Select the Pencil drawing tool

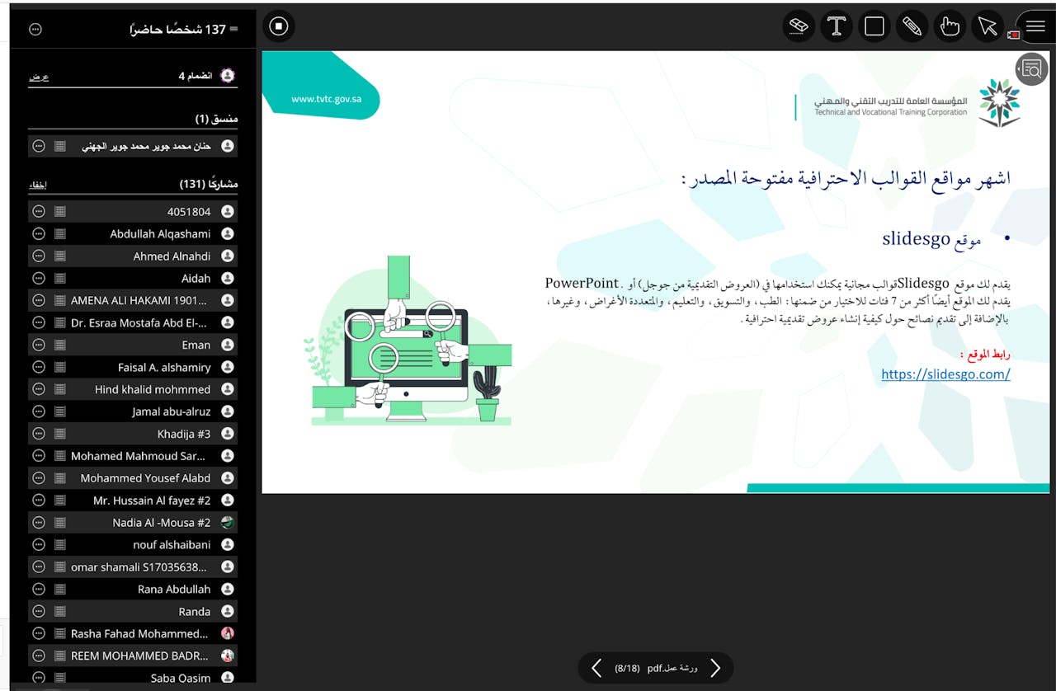912,26
